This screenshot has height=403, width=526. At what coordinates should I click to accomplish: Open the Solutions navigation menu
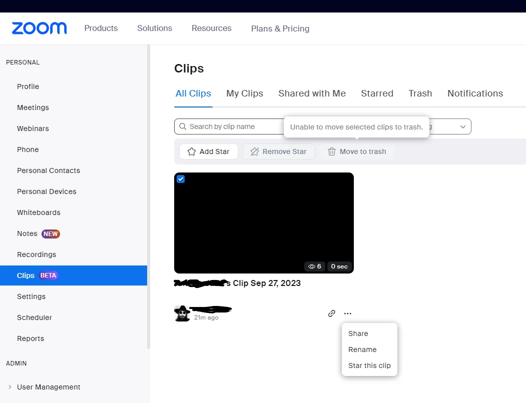tap(155, 28)
